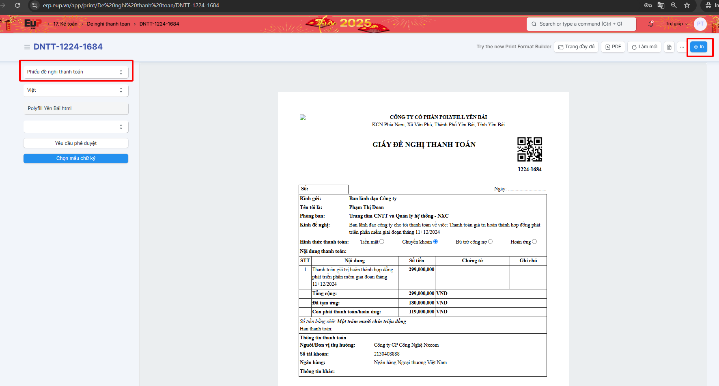Bookmark this page with the star icon
The image size is (719, 386).
point(687,5)
